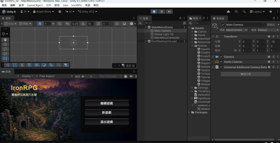Toggle constrained scale proportions link
The width and height of the screenshot is (280, 143).
[x=235, y=50]
